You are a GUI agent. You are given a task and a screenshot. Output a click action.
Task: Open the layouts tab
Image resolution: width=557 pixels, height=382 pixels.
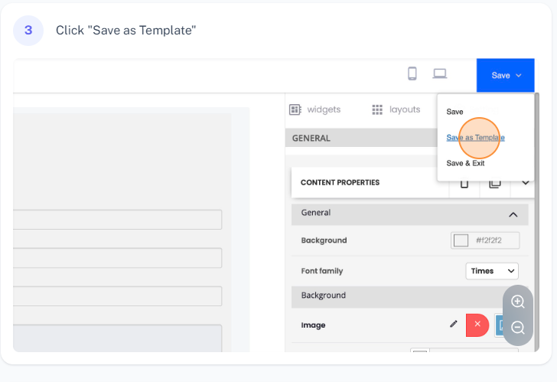396,109
